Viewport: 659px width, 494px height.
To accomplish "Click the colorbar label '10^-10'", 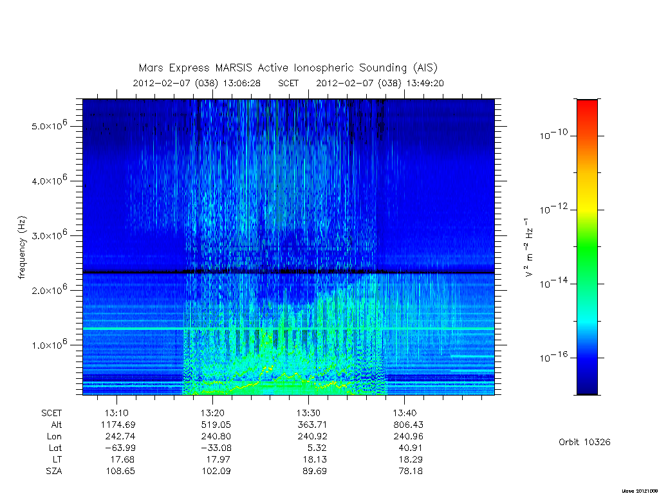I will tap(553, 134).
